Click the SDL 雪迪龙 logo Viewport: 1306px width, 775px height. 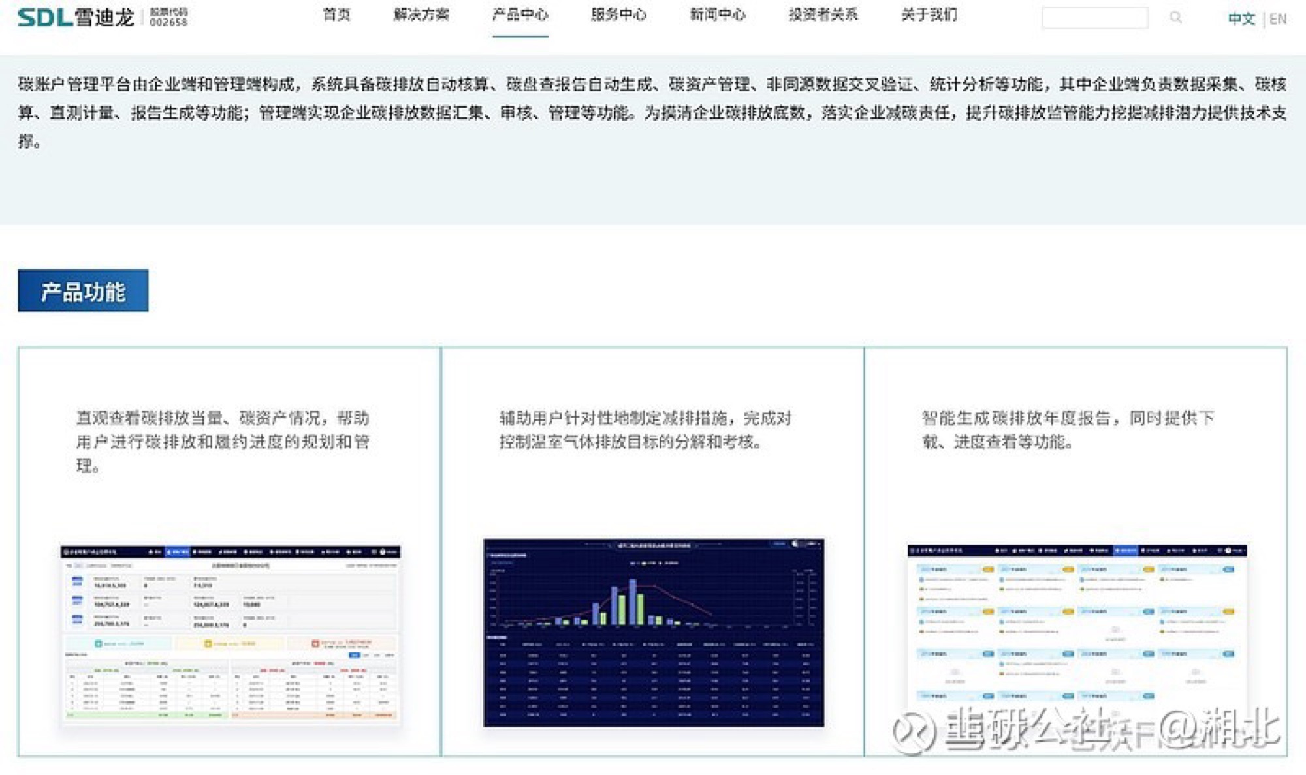pyautogui.click(x=75, y=16)
